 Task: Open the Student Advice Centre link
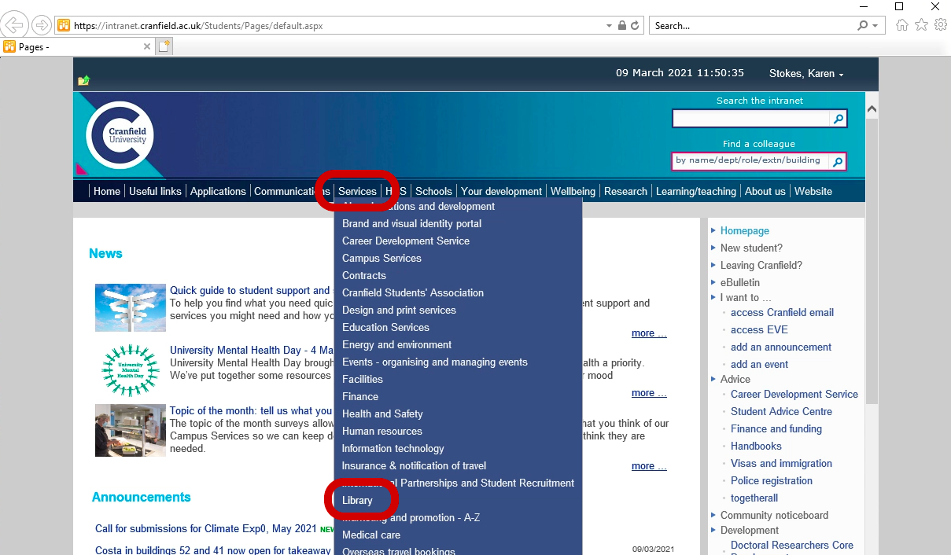780,411
